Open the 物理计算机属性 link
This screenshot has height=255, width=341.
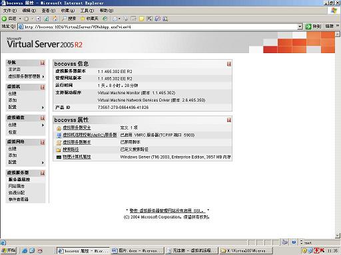pos(77,157)
